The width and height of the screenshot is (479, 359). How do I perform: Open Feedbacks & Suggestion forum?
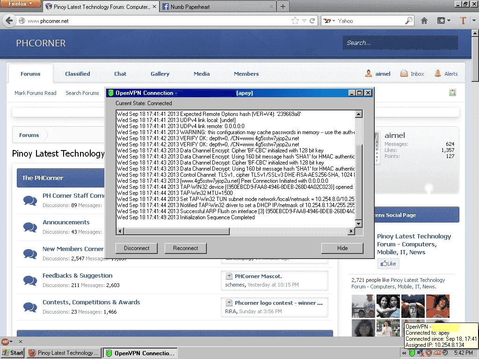pos(77,276)
